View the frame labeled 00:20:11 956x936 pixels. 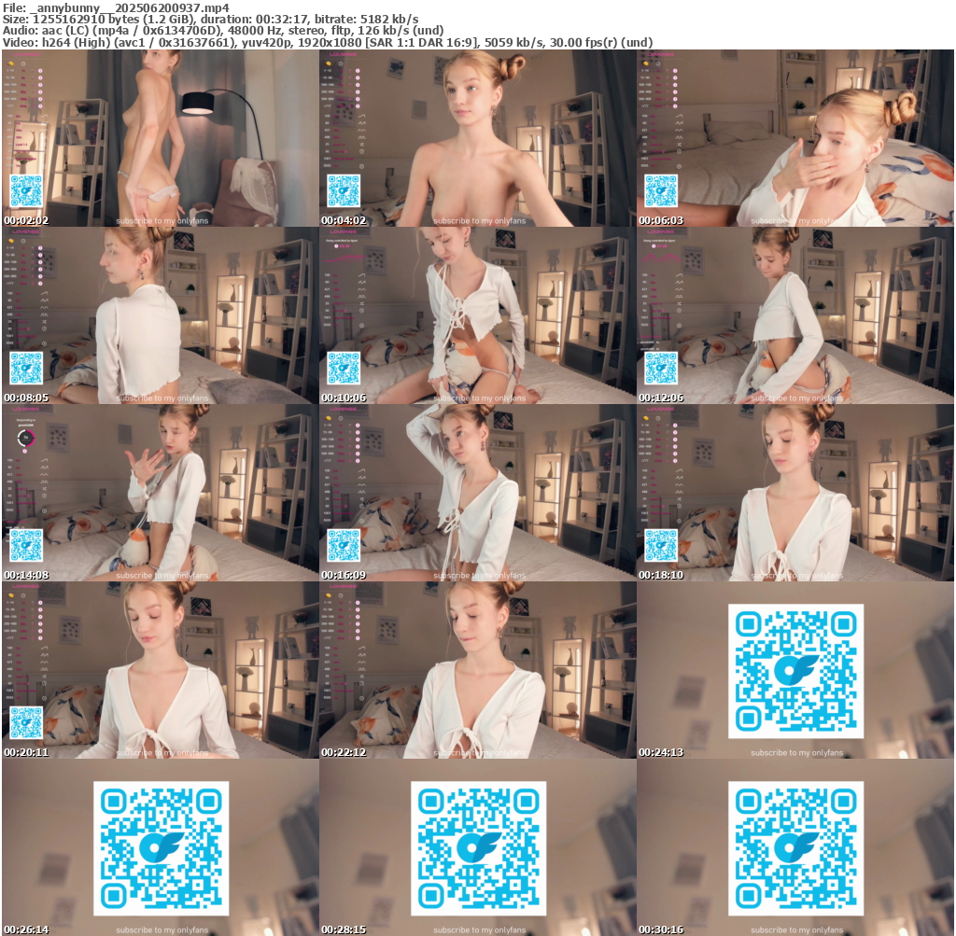click(x=160, y=670)
